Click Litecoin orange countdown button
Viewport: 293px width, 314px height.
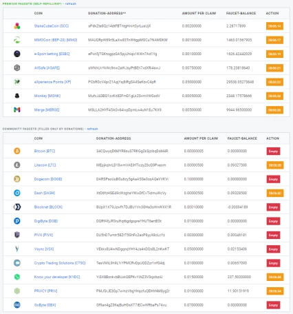(x=275, y=165)
